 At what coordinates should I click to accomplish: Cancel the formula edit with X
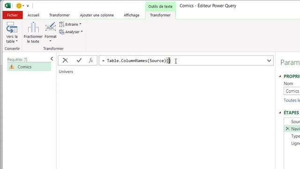[65, 61]
